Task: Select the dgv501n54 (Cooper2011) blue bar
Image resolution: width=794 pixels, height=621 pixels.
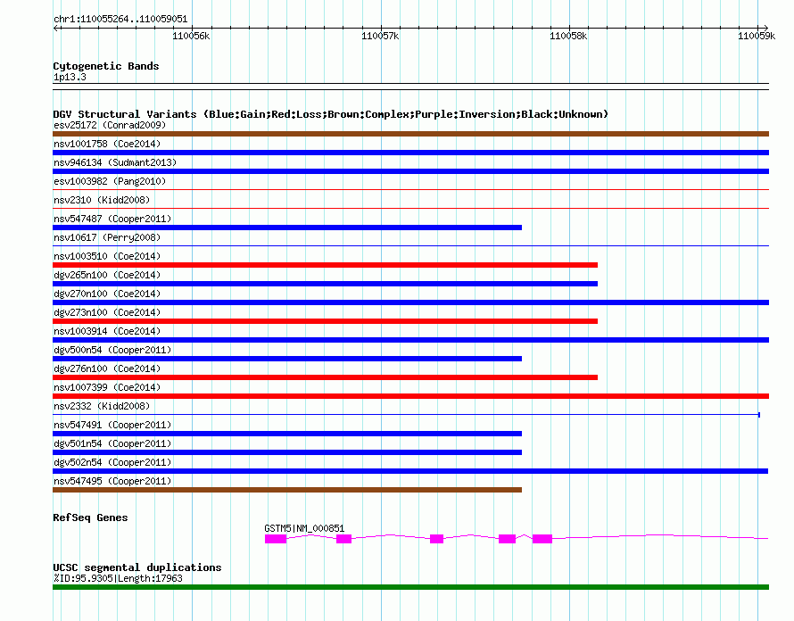Action: pyautogui.click(x=287, y=452)
